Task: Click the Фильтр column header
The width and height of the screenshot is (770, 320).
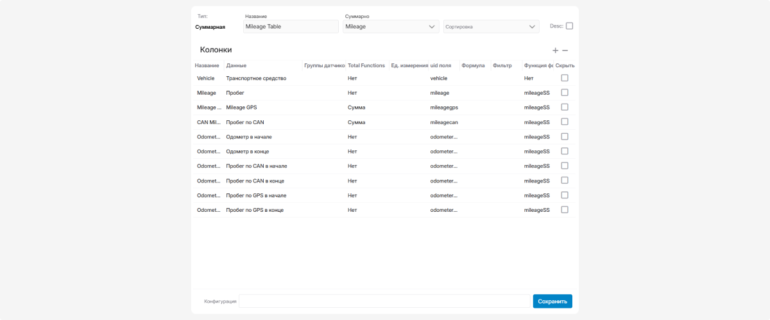Action: pyautogui.click(x=502, y=65)
